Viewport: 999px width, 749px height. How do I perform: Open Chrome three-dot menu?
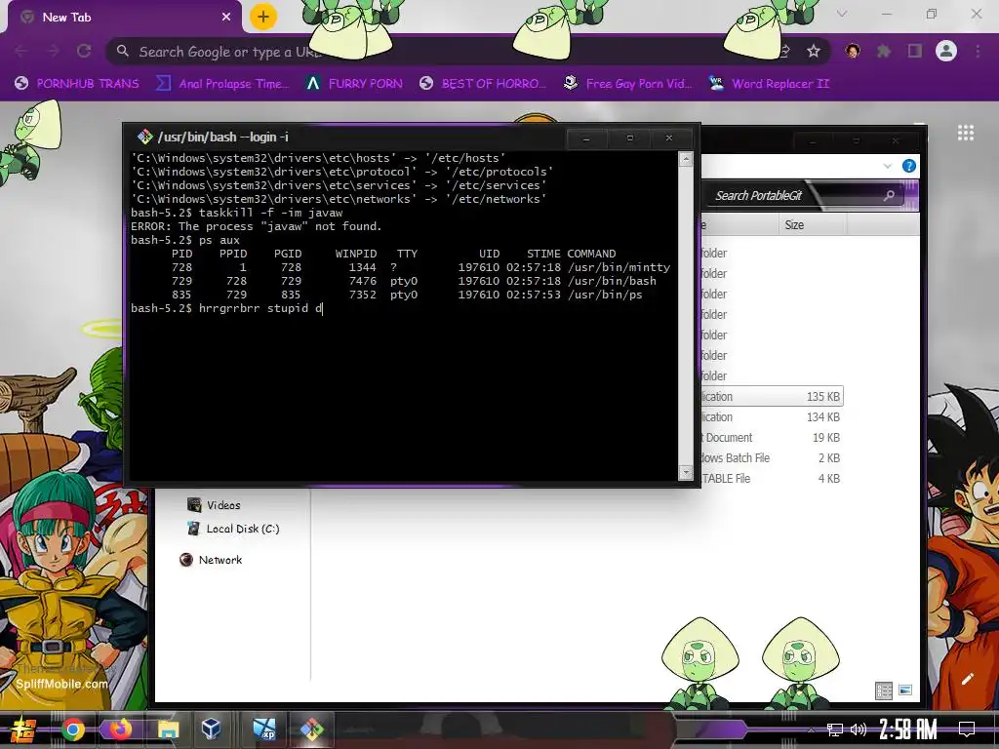[978, 52]
